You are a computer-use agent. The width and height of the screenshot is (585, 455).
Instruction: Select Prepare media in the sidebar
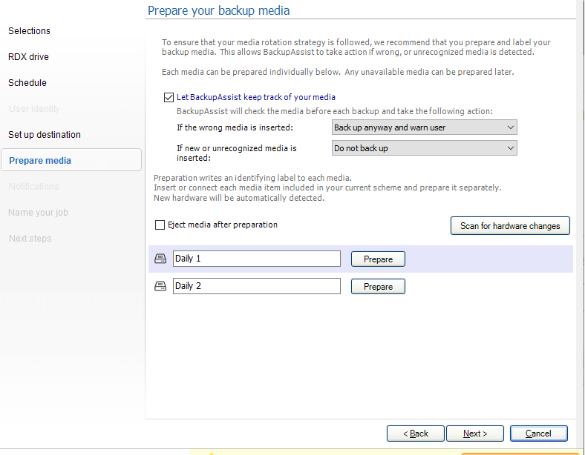[40, 161]
